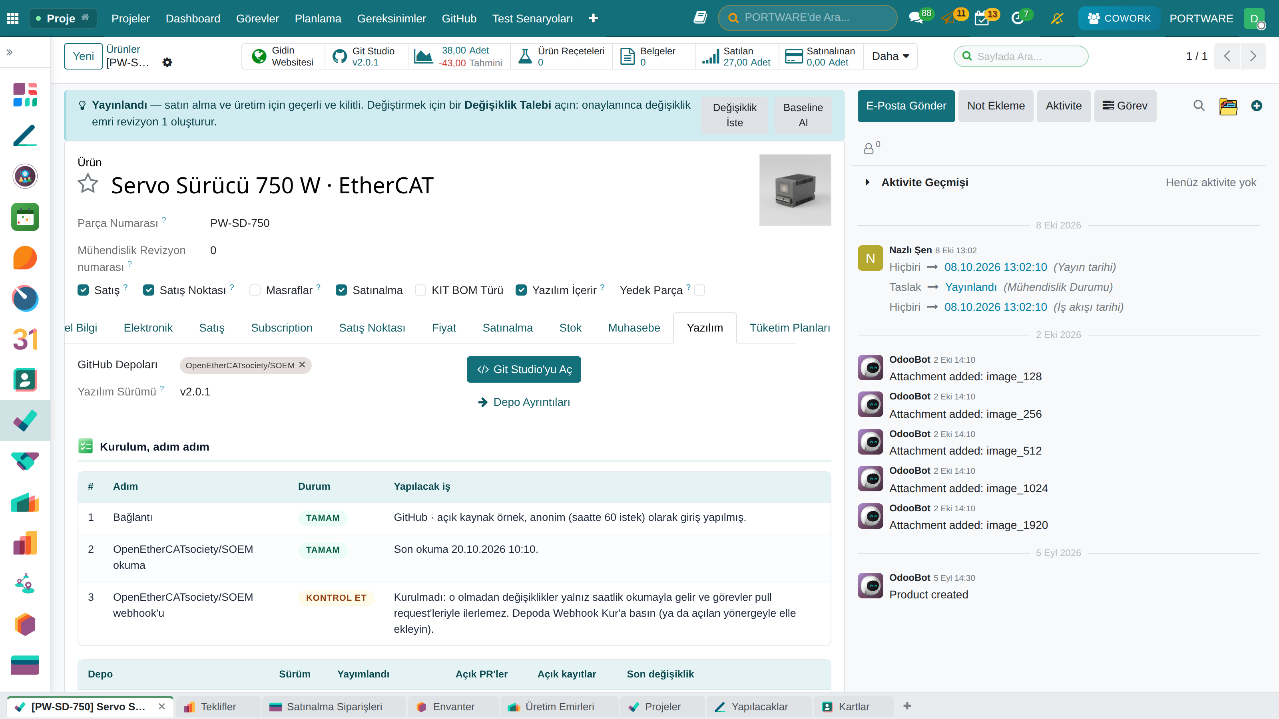
Task: Open the servo drive product image
Action: (x=795, y=190)
